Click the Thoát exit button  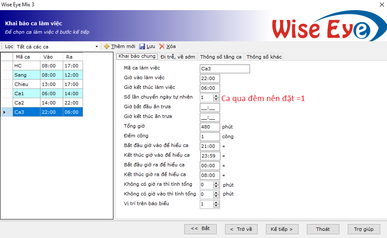point(323,229)
